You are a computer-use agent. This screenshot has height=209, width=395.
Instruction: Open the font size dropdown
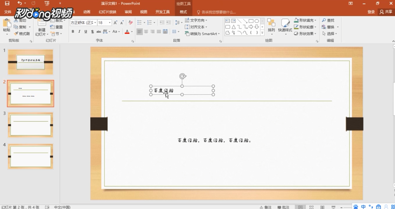click(x=110, y=23)
